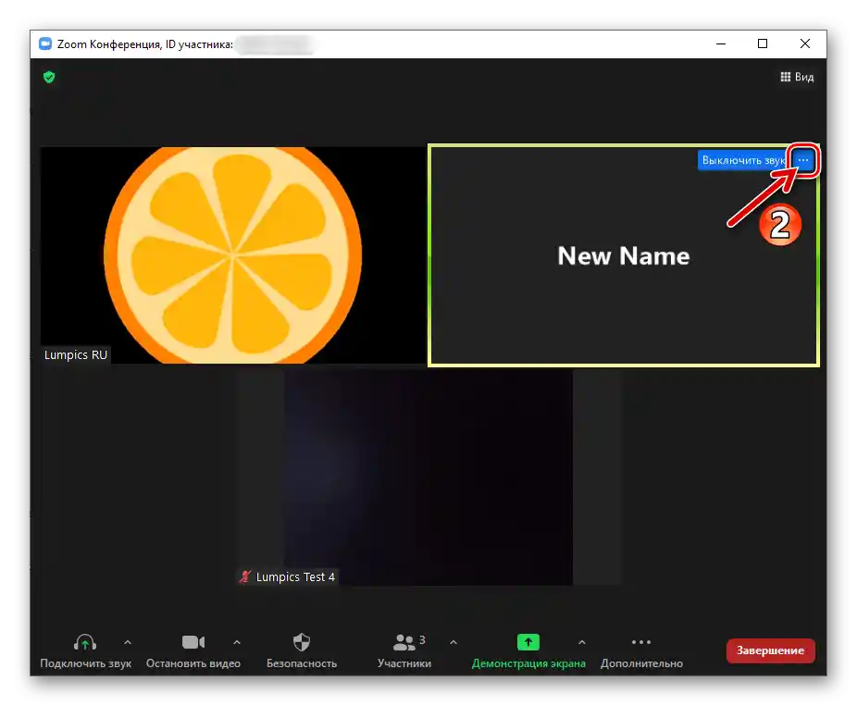Screen dimensions: 857x706
Task: Click the Участники participants icon
Action: click(x=404, y=641)
